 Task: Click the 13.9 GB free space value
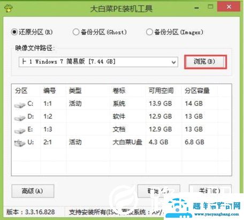tap(161, 103)
